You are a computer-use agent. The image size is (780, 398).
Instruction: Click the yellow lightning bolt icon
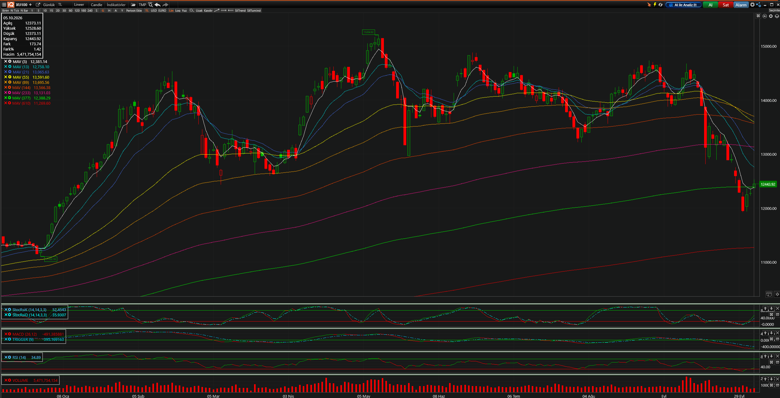pos(655,5)
